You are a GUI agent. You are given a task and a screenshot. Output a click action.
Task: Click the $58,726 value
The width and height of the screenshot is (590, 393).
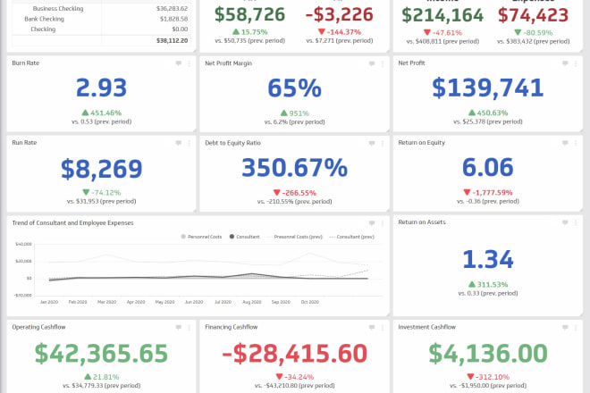(x=249, y=14)
